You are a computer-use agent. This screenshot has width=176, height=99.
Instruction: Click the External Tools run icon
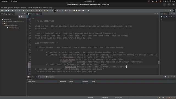point(32,10)
